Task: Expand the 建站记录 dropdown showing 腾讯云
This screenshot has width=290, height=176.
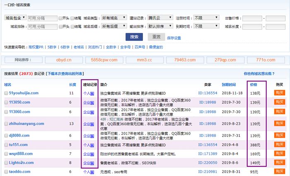Action: (x=160, y=18)
